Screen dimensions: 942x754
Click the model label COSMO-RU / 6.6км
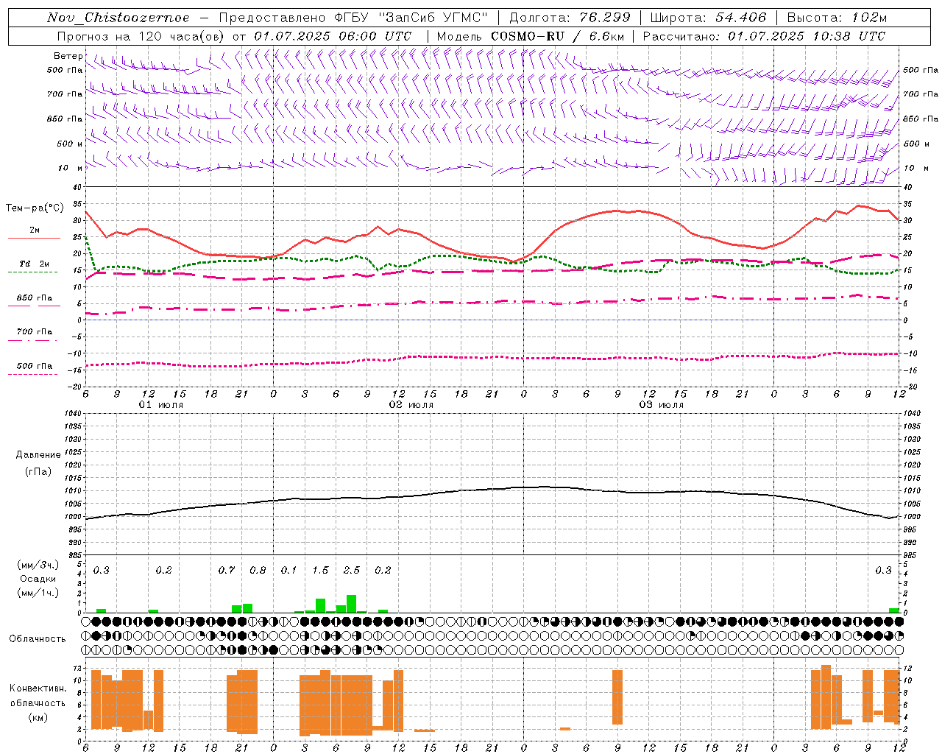point(556,36)
